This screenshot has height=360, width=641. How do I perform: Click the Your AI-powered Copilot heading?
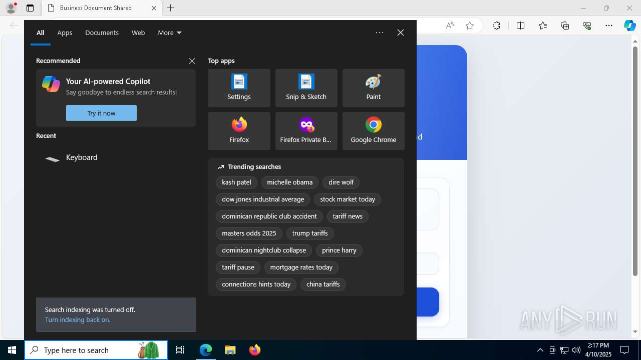pos(108,81)
